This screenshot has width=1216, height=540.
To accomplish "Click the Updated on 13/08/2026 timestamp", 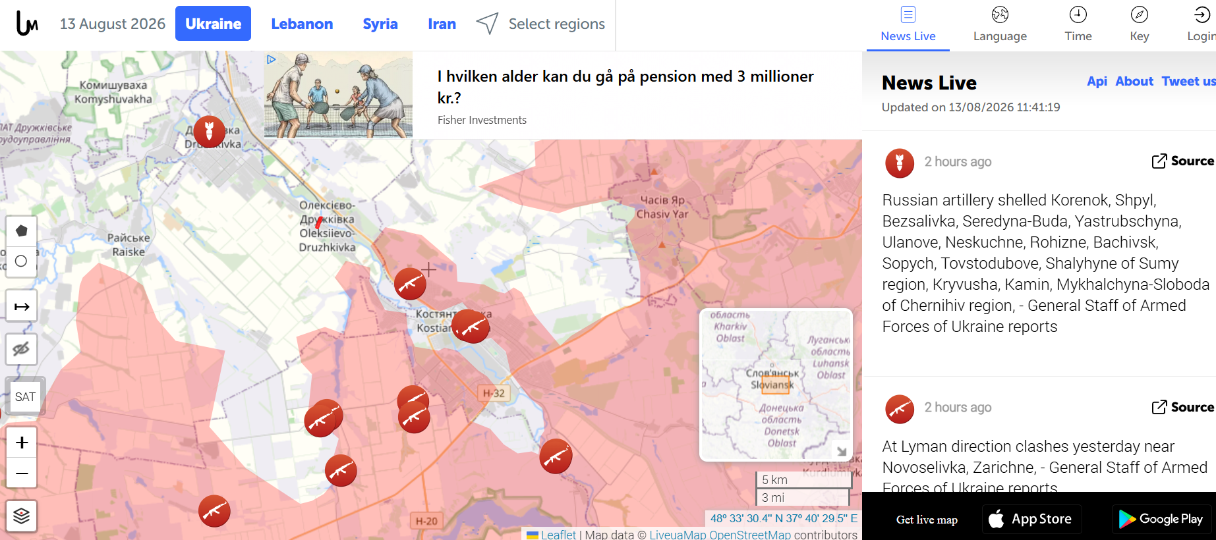I will (x=971, y=107).
